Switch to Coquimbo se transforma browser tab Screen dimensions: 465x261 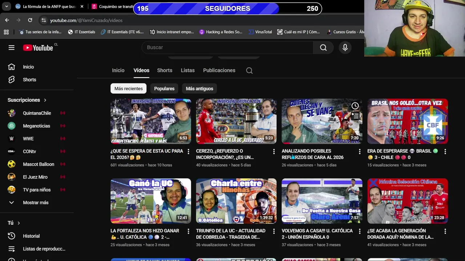click(113, 7)
